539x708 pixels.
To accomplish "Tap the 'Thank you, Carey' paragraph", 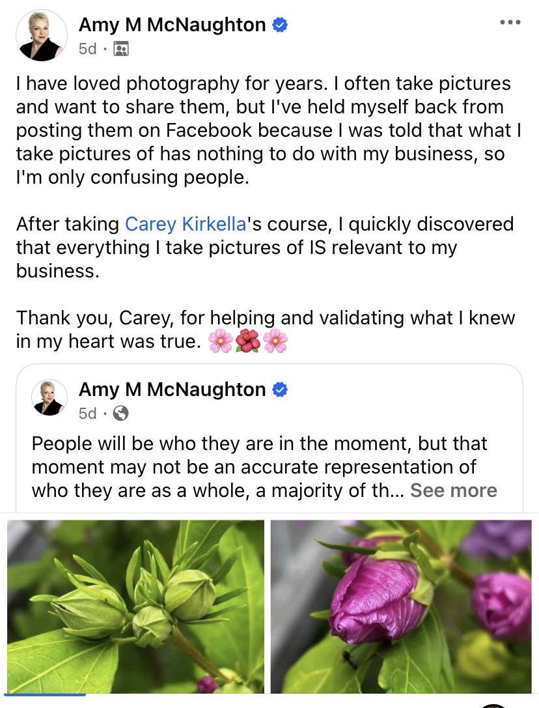I will [x=264, y=330].
